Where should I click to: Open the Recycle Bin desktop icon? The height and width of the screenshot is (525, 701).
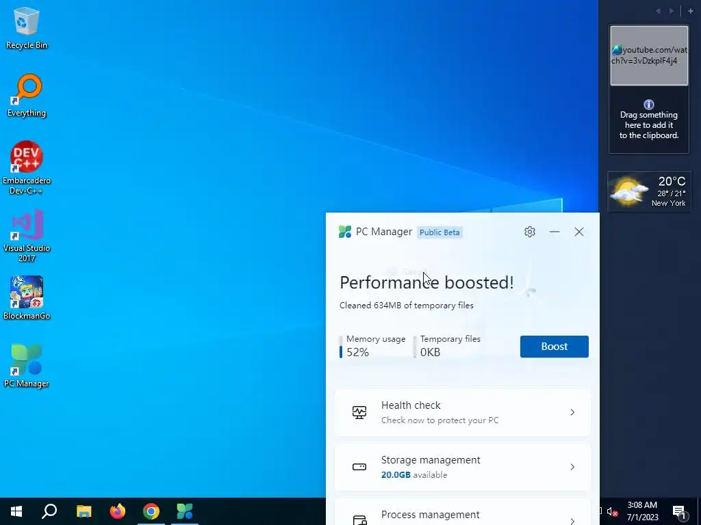tap(27, 27)
